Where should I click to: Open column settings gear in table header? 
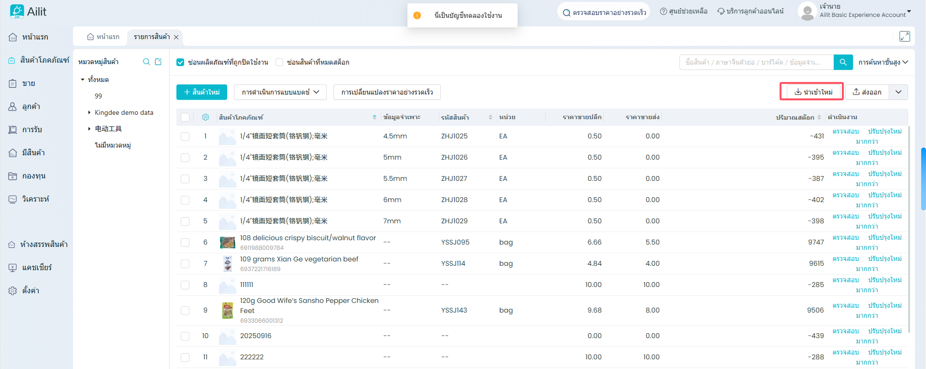click(x=205, y=117)
